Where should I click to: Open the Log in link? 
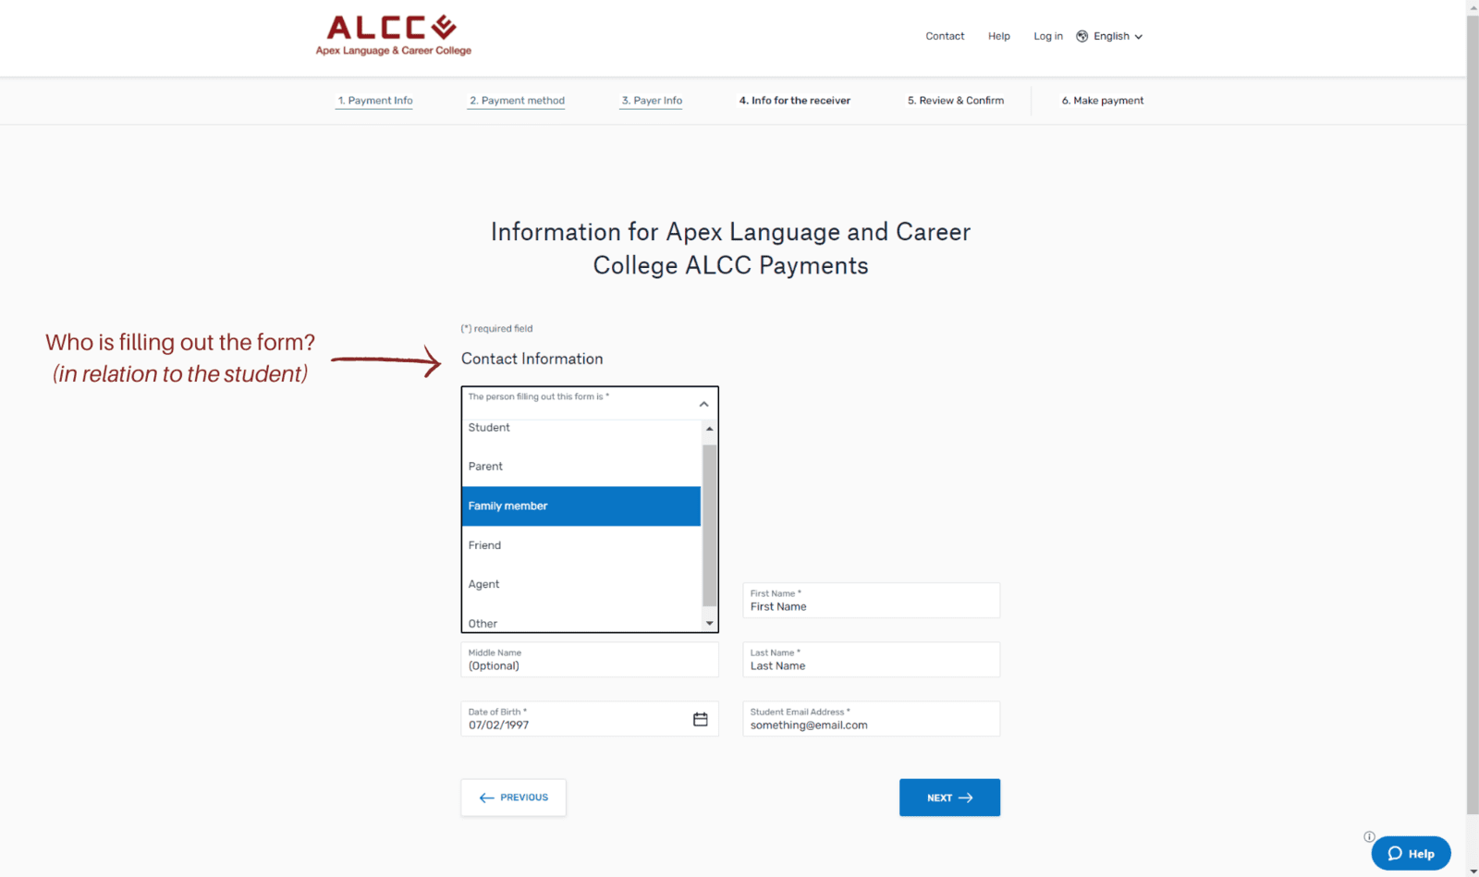pyautogui.click(x=1048, y=36)
